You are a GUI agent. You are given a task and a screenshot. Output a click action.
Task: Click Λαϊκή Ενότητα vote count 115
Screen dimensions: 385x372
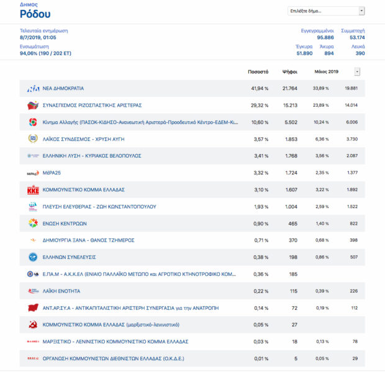pyautogui.click(x=294, y=291)
